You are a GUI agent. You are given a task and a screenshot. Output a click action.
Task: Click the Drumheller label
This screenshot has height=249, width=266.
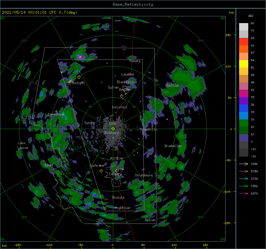coord(173,146)
